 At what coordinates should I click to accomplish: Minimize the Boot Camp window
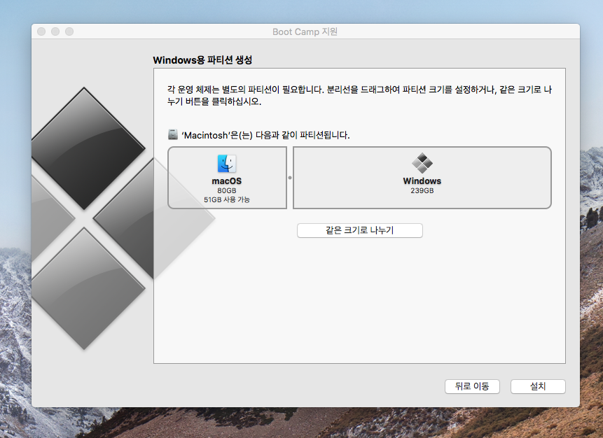click(55, 31)
